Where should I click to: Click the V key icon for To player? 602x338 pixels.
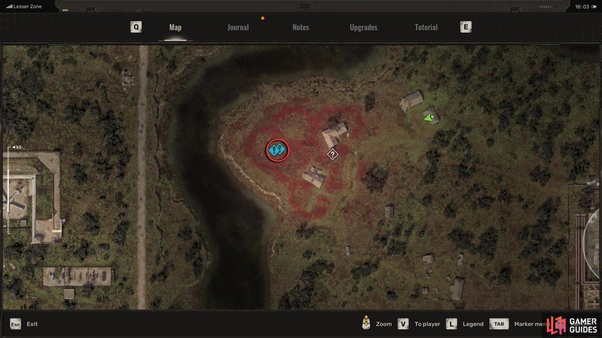403,324
